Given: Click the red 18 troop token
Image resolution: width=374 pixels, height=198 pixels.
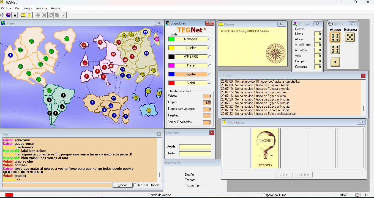Looking at the screenshot, I should click(113, 54).
